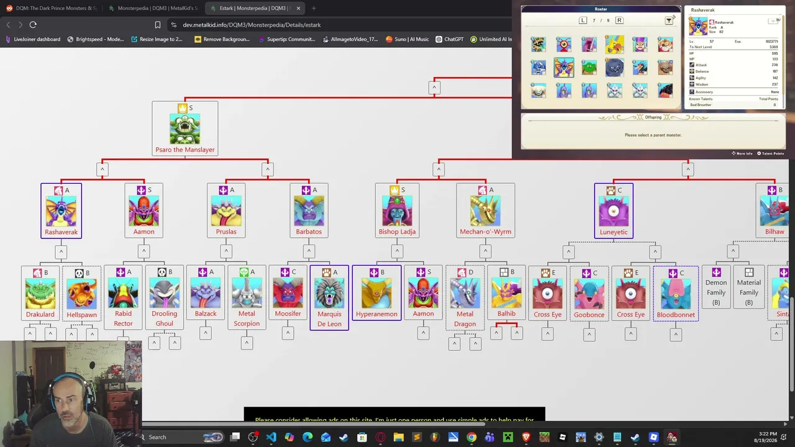795x447 pixels.
Task: Open the ChatGPT bookmark
Action: [x=450, y=39]
